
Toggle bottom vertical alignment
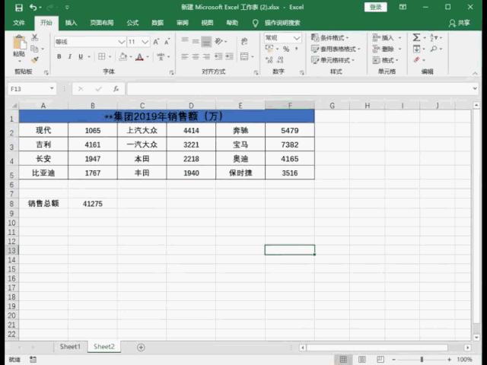point(206,42)
